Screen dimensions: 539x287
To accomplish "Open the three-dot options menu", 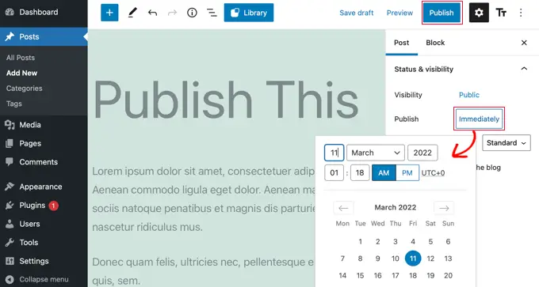I will click(521, 13).
